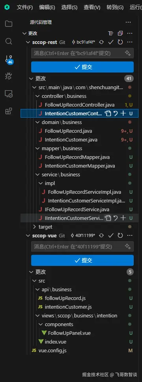Click the 提交 button for sccop-vue

[x=82, y=260]
